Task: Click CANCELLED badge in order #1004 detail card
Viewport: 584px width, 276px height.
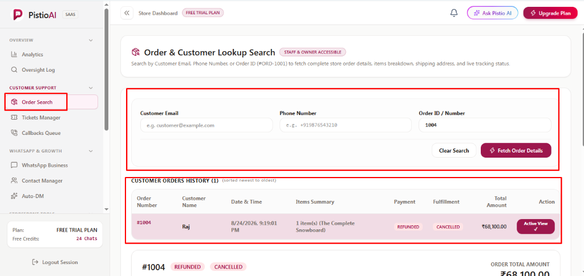Action: [228, 267]
